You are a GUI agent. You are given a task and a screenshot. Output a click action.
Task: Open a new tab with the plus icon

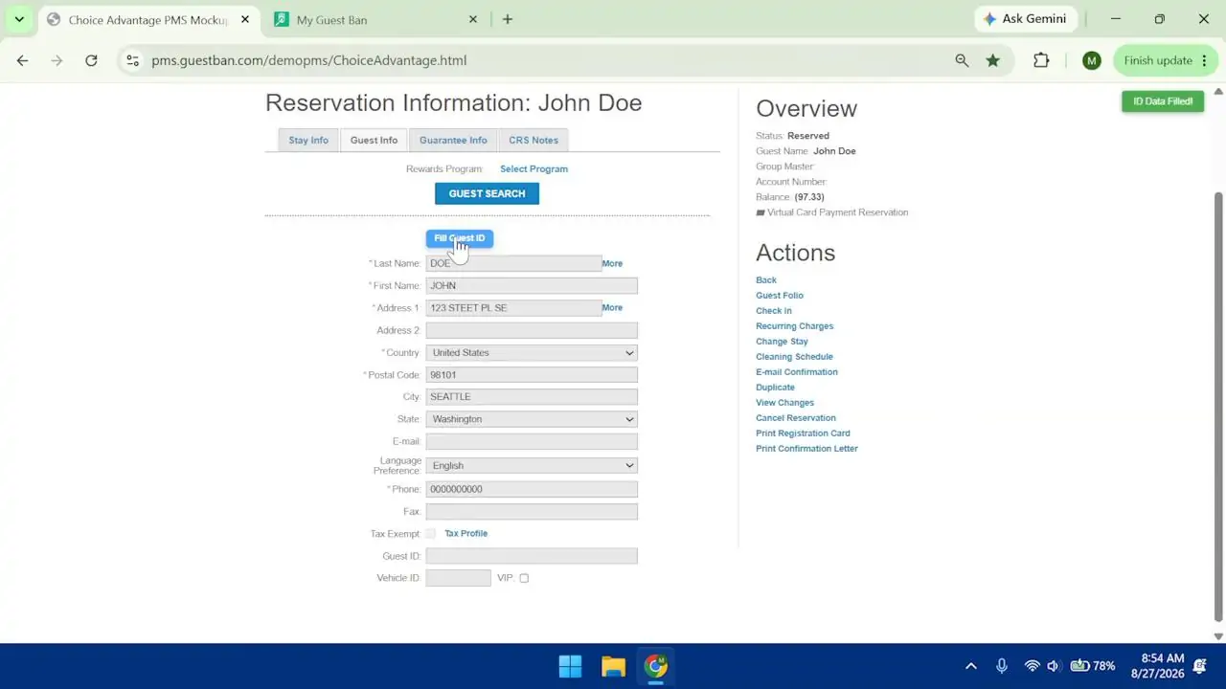pyautogui.click(x=508, y=19)
